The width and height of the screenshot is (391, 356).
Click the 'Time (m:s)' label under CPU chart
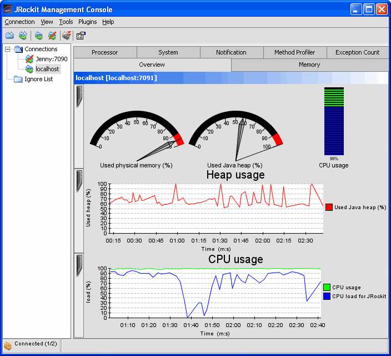[x=215, y=334]
